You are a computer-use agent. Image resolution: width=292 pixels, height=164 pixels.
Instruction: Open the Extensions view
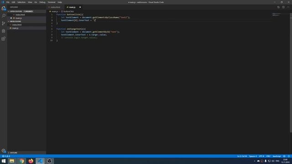4,38
